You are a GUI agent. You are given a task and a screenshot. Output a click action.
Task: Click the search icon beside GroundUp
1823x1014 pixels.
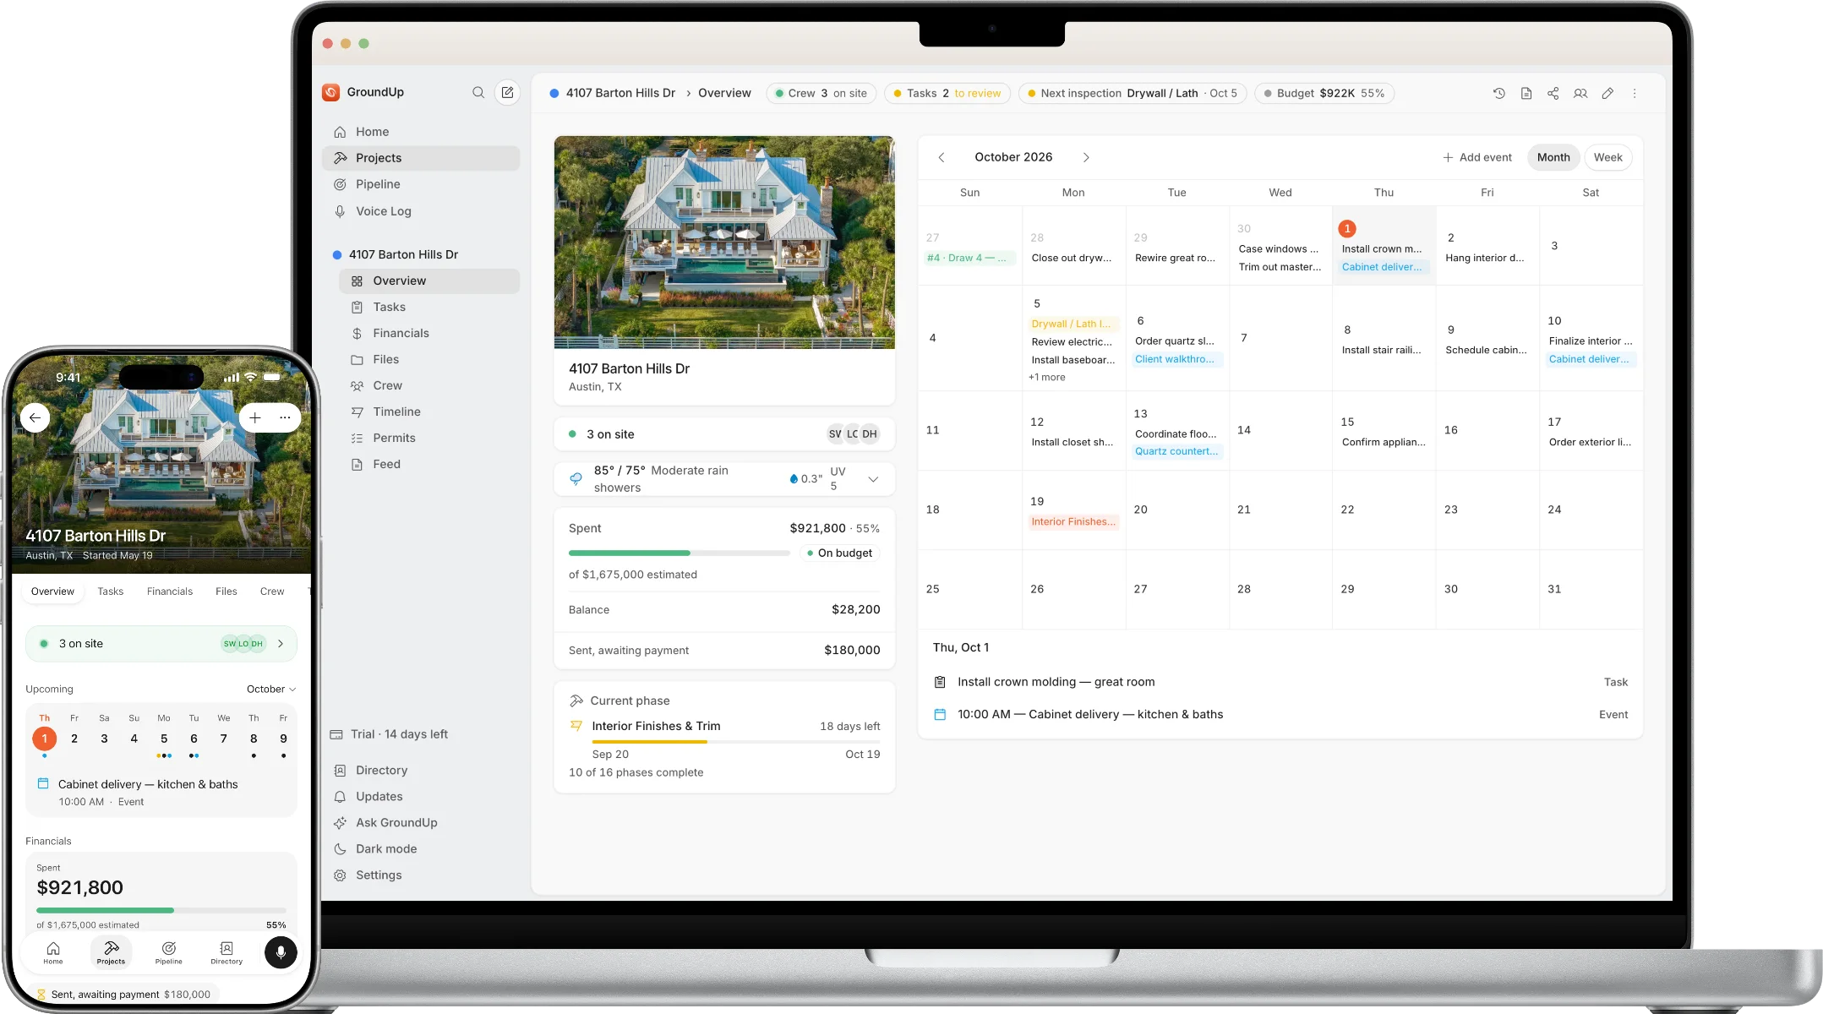(478, 92)
